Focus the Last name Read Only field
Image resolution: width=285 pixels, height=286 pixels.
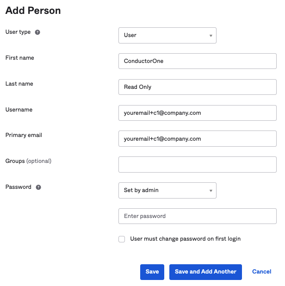[x=198, y=87]
